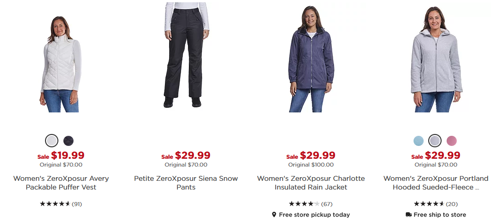Open Portland Hooded Sueded-Fleece product image
The height and width of the screenshot is (223, 499).
pyautogui.click(x=437, y=59)
